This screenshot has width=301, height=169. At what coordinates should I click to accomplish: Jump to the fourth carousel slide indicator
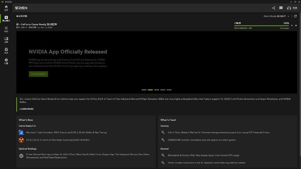(163, 90)
